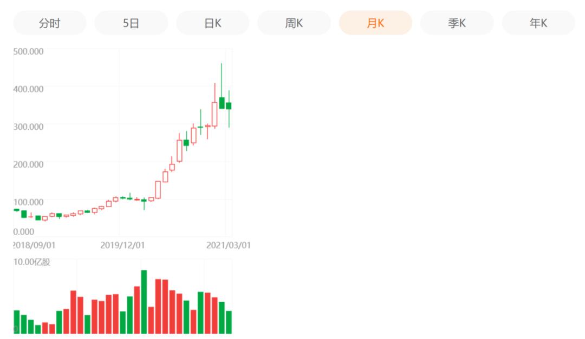The height and width of the screenshot is (339, 585).
Task: Switch to the 分时 chart tab
Action: coord(50,23)
